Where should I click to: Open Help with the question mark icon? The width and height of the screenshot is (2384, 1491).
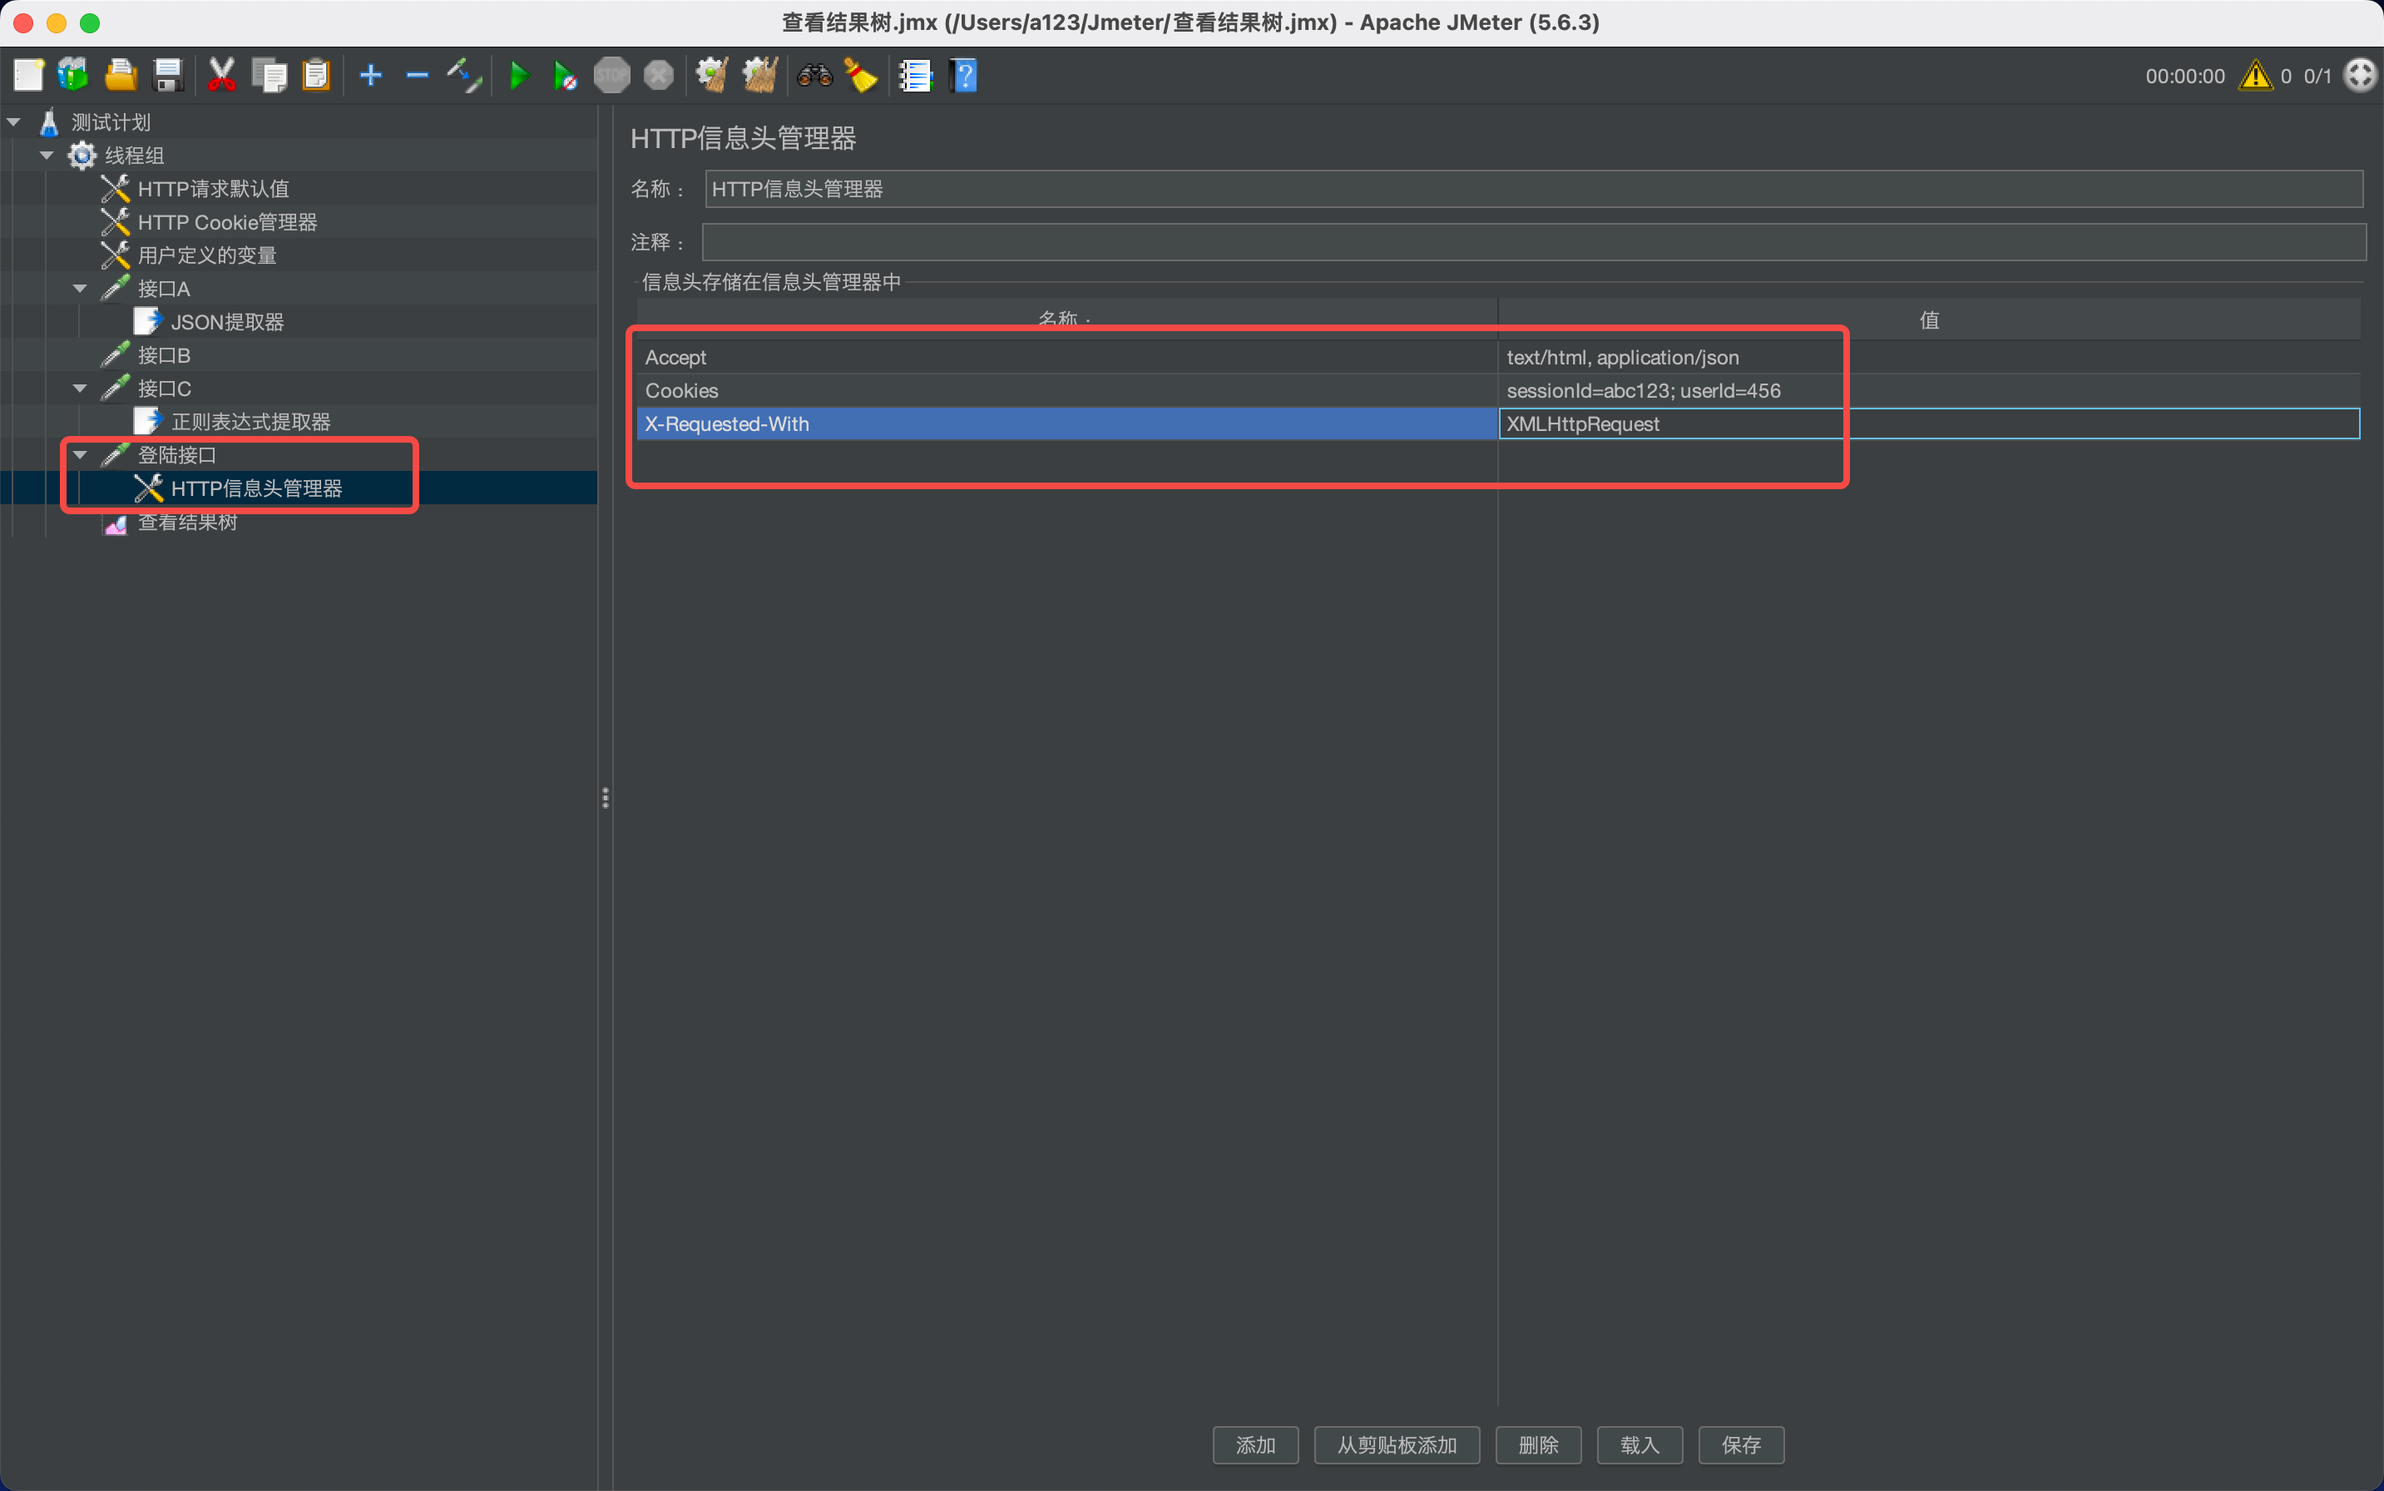click(963, 76)
